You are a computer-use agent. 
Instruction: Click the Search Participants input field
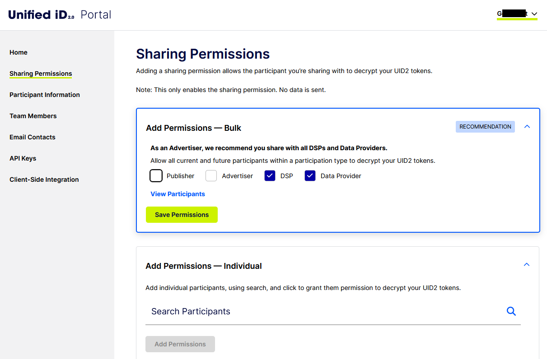pos(271,311)
